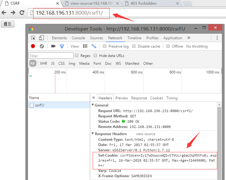Check the Disable cache option

pyautogui.click(x=134, y=46)
